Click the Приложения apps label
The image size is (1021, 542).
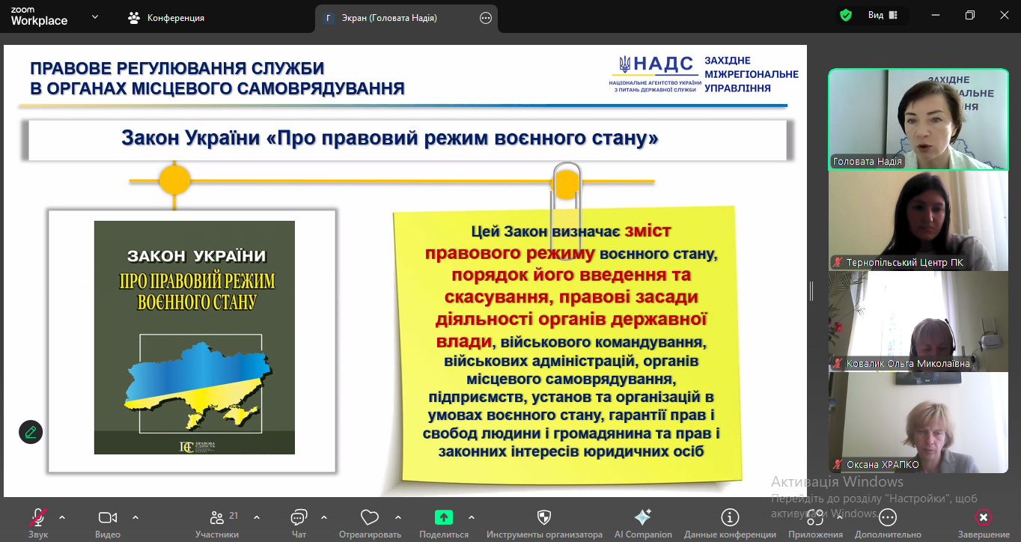tap(815, 535)
